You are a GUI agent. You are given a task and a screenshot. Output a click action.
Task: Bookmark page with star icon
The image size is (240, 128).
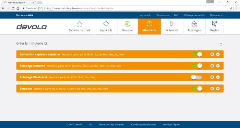click(x=231, y=8)
